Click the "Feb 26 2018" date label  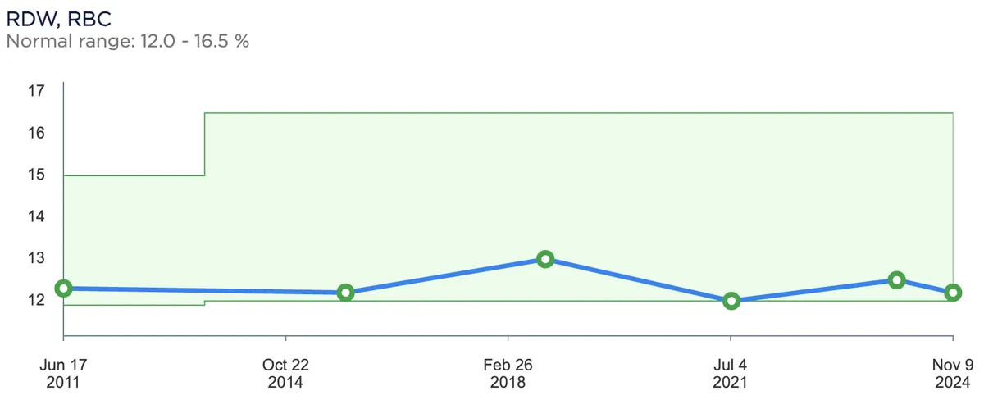coord(508,374)
